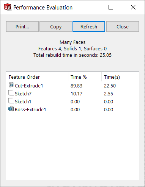Click the 2.55 seconds value
The image size is (145, 187).
(x=109, y=94)
